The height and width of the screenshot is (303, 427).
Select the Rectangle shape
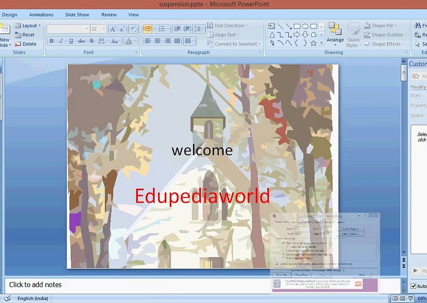[x=297, y=26]
